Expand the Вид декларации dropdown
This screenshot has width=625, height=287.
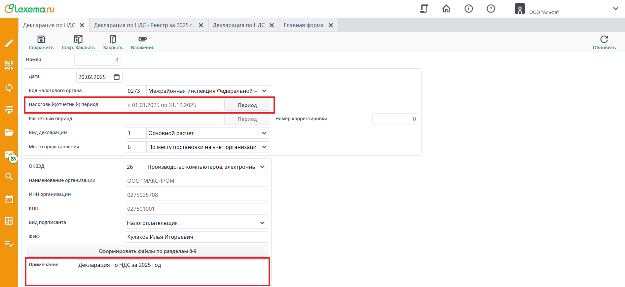(264, 133)
